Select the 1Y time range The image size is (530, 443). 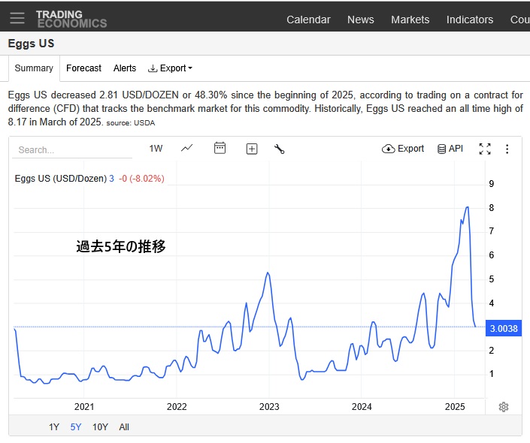point(54,427)
